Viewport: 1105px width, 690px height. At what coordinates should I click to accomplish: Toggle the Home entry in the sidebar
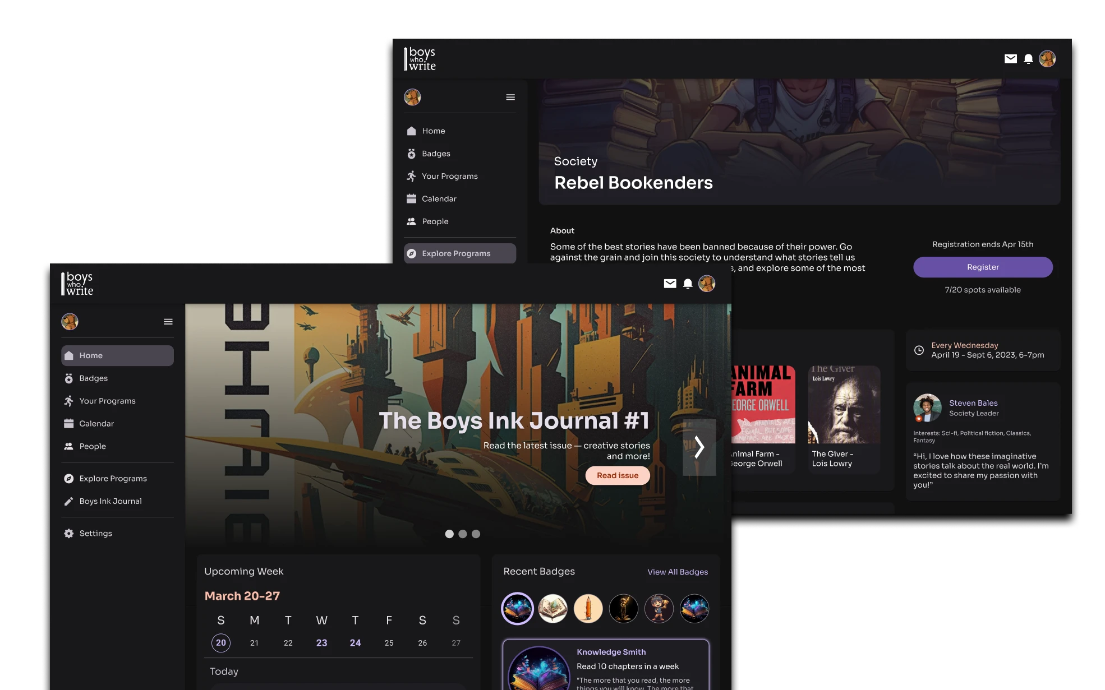90,355
